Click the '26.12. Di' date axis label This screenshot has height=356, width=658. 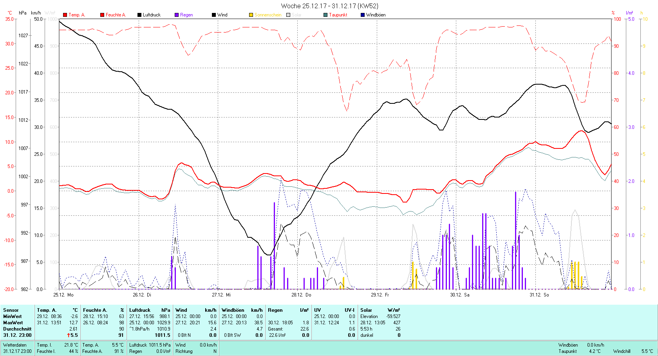click(142, 295)
